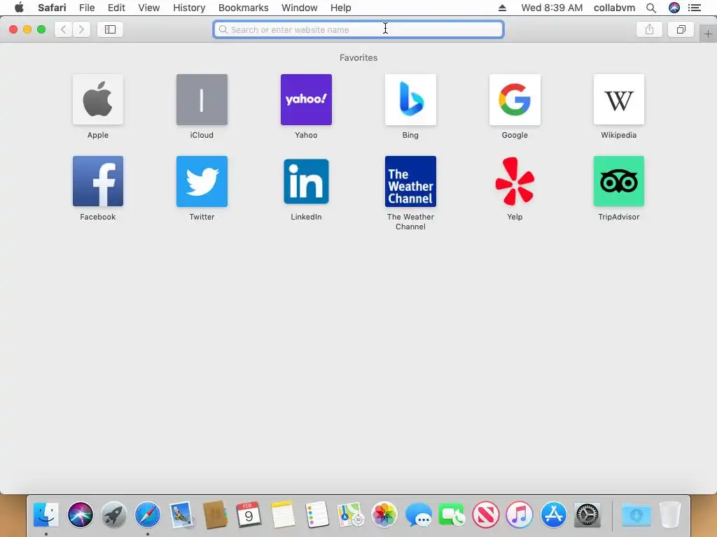The width and height of the screenshot is (717, 537).
Task: Open Reminders in the Dock
Action: [x=316, y=515]
